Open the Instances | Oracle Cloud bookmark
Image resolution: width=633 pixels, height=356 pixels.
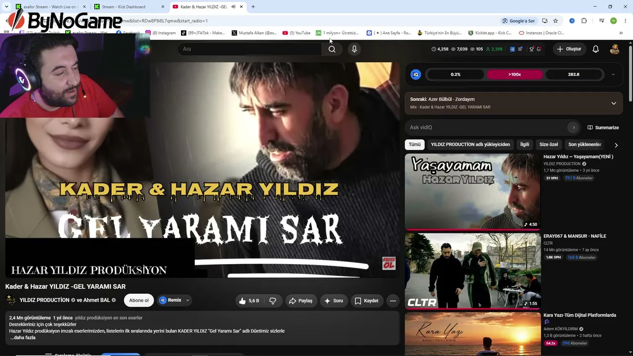point(541,33)
